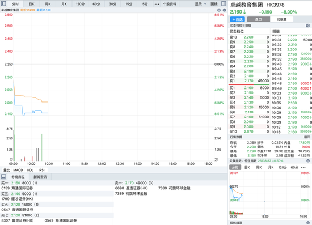Open the 显示 dropdown menu
The width and height of the screenshot is (312, 225).
point(201,4)
